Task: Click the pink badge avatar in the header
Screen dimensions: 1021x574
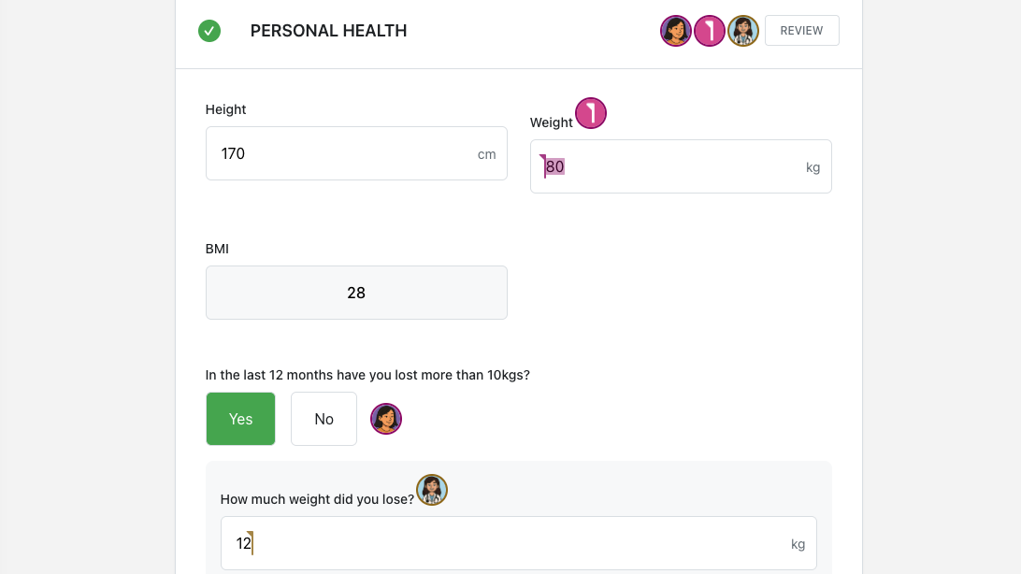Action: click(710, 31)
